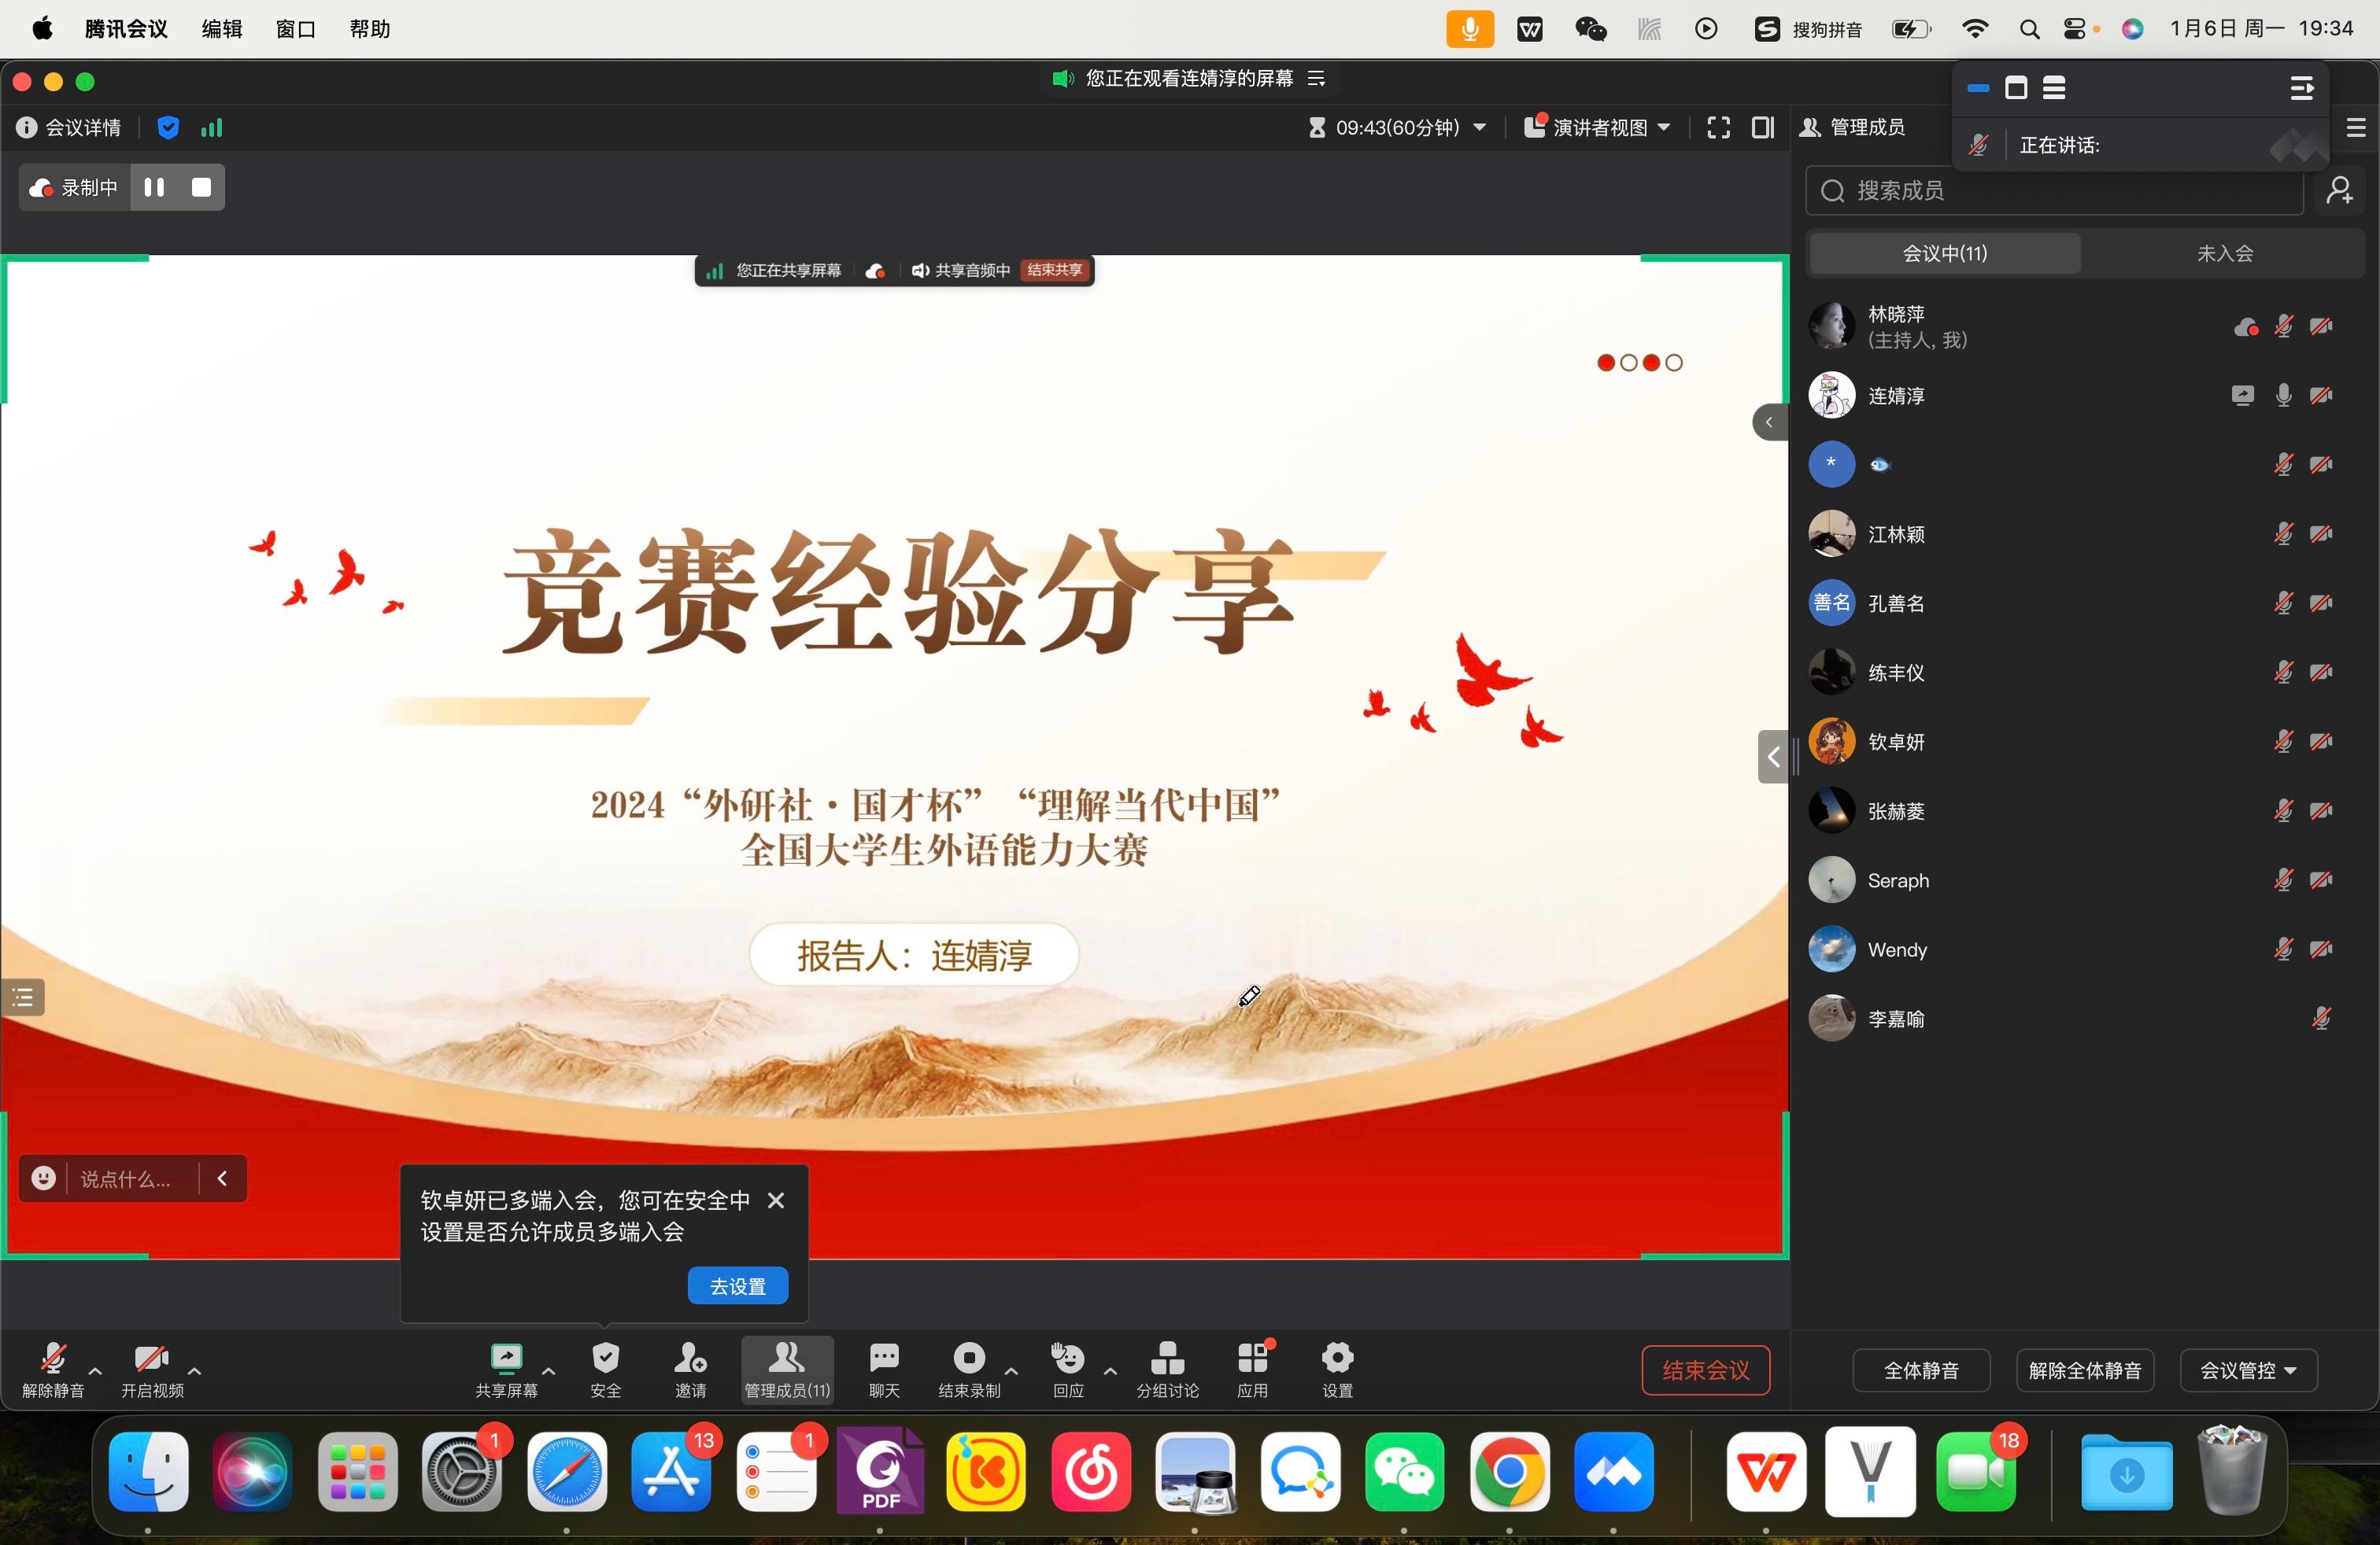Click the 去设置 button in popup
This screenshot has width=2380, height=1545.
[x=737, y=1286]
